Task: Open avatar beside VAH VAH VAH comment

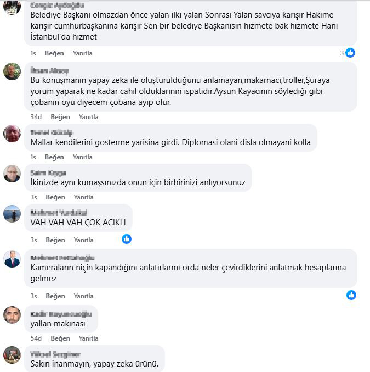Action: [x=12, y=214]
